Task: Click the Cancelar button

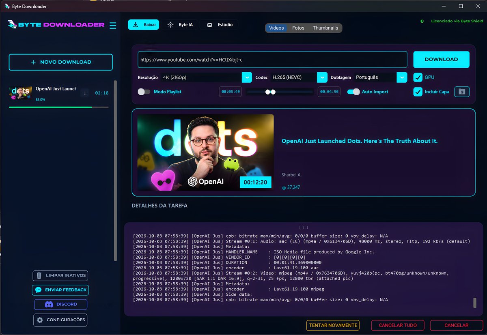Action: pyautogui.click(x=457, y=325)
